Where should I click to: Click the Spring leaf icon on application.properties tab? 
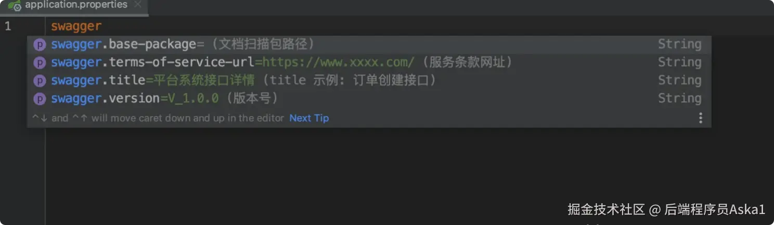(x=14, y=5)
